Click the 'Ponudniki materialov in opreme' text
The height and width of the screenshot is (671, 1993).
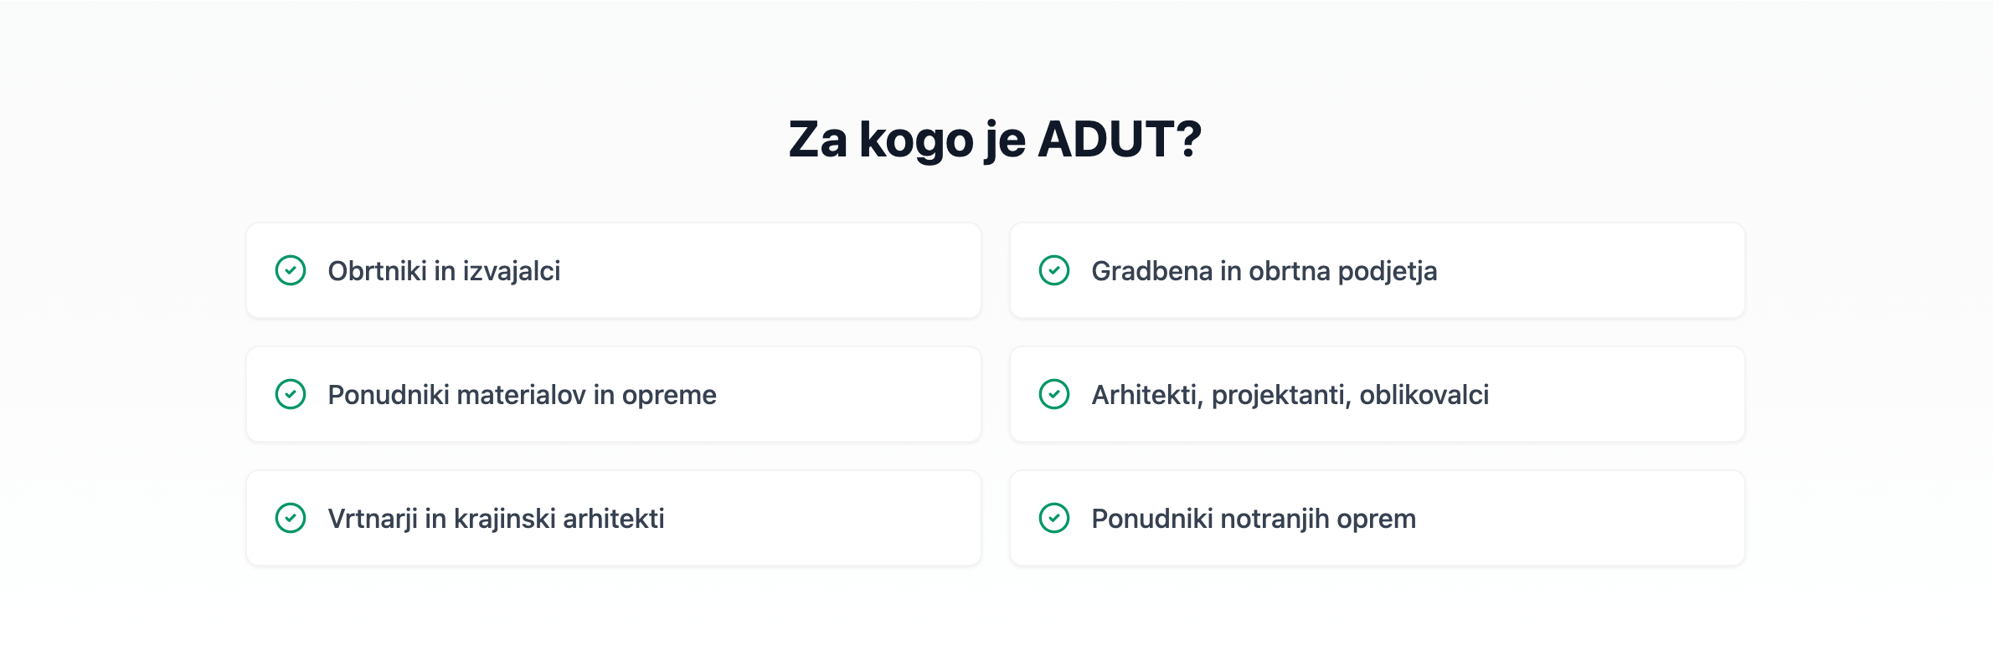522,395
